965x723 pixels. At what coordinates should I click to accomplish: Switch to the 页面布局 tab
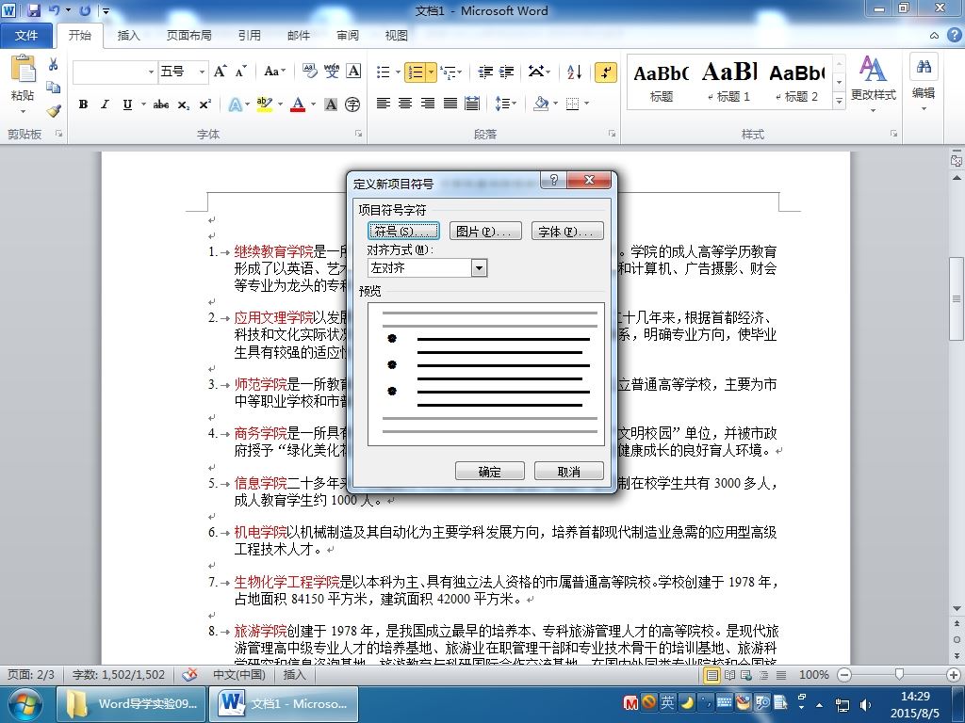[x=188, y=36]
